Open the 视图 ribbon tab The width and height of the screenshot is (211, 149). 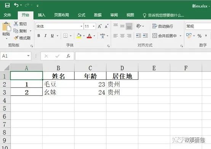point(130,15)
